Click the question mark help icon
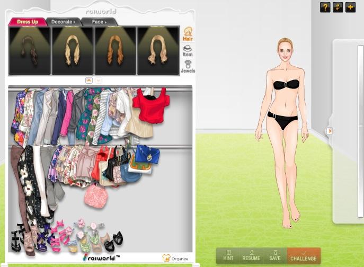The height and width of the screenshot is (267, 364). [x=325, y=7]
